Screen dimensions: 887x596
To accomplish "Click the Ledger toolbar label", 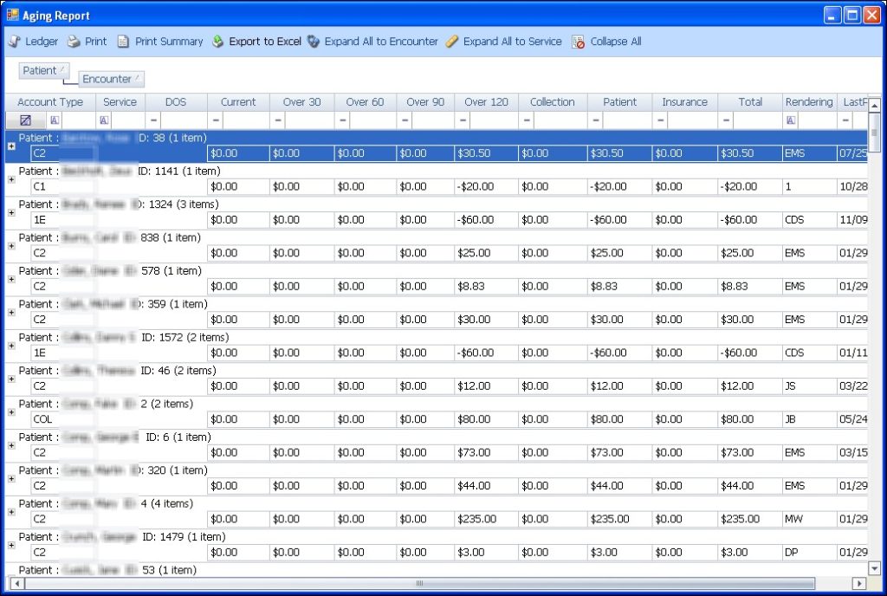I will 42,42.
